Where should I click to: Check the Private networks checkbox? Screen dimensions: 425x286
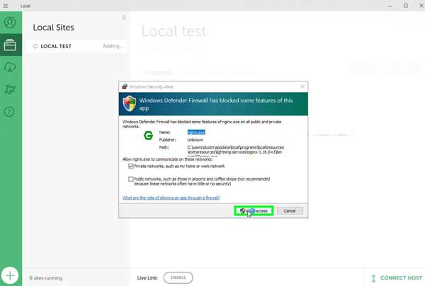[x=131, y=166]
